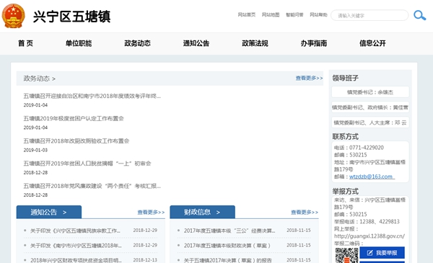The image size is (433, 263).
Task: Click 镇党委副书记、人大主席 leader entry
Action: point(370,122)
